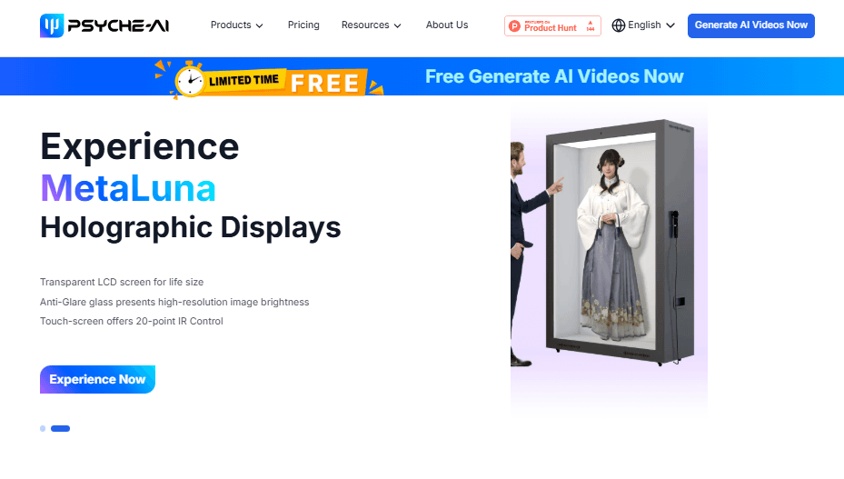Click the Psyche-AI logo icon
This screenshot has width=844, height=479.
(52, 25)
